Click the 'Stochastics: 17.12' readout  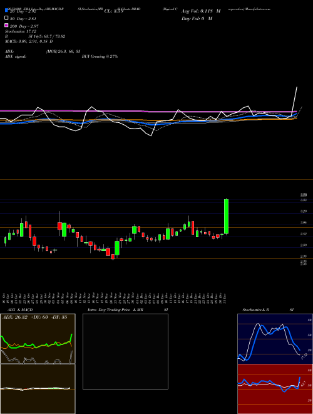click(21, 31)
